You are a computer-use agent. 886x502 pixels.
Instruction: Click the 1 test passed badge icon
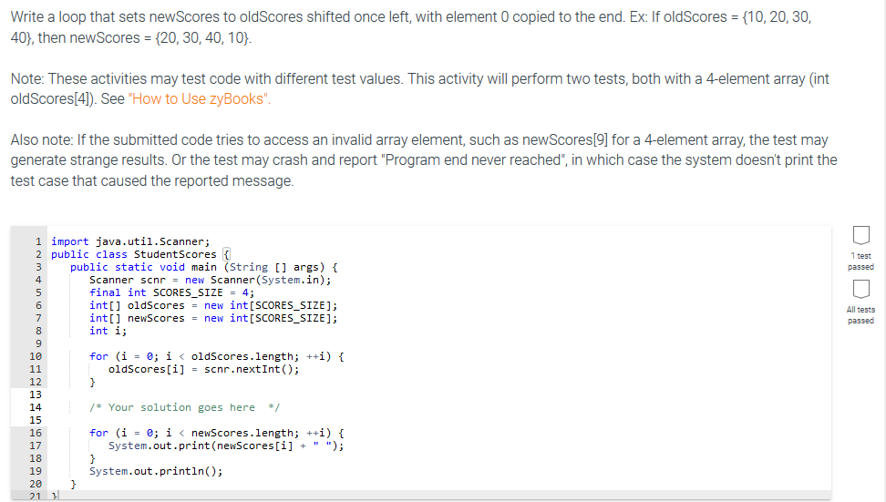pos(860,235)
